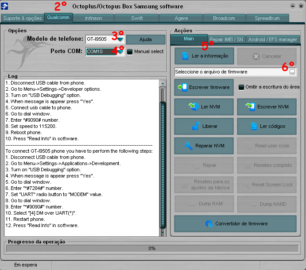The image size is (306, 270).
Task: Open the Modelo de telefone dropdown
Action: pos(120,39)
